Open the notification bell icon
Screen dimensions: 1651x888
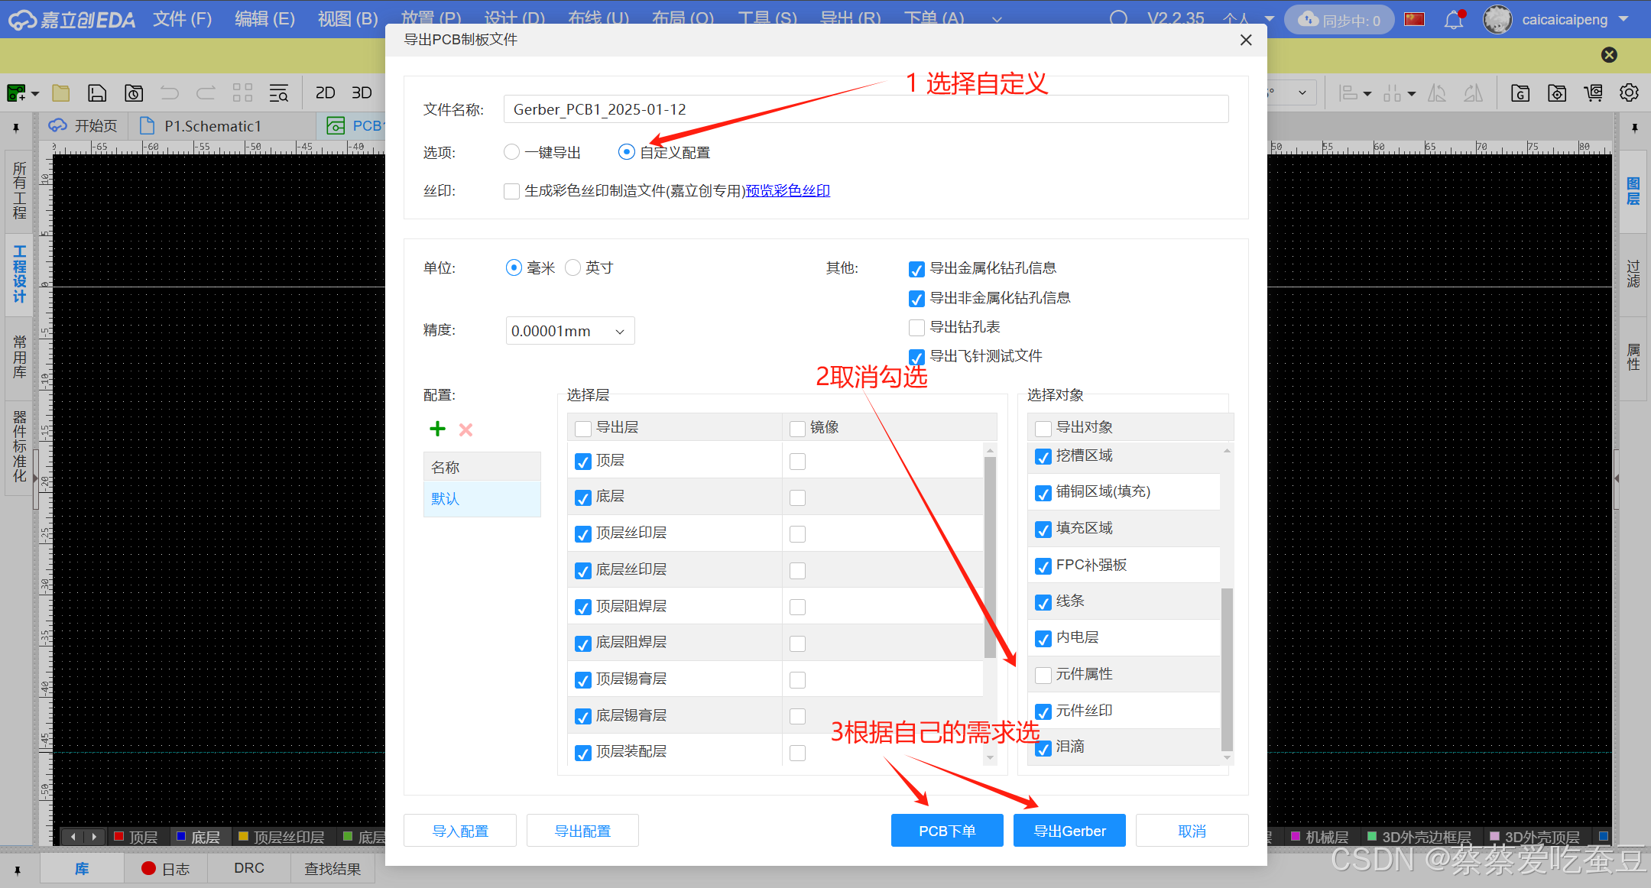coord(1453,20)
